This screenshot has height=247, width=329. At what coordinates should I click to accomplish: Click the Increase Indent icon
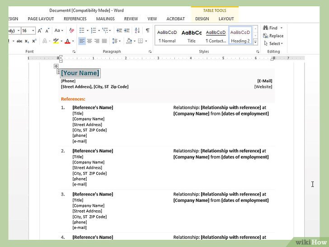point(127,31)
